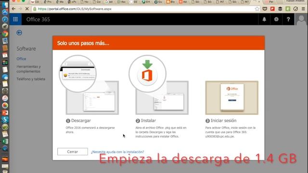Click the circular checkmark extension icon
308x173 pixels.
pos(295,9)
